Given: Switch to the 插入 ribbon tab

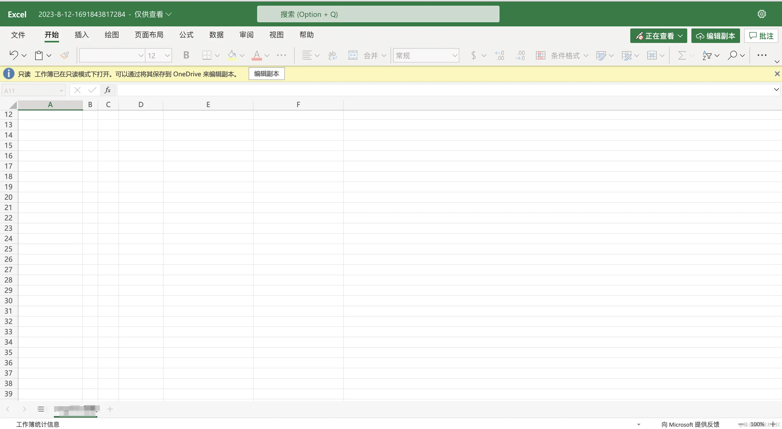Looking at the screenshot, I should [x=81, y=35].
